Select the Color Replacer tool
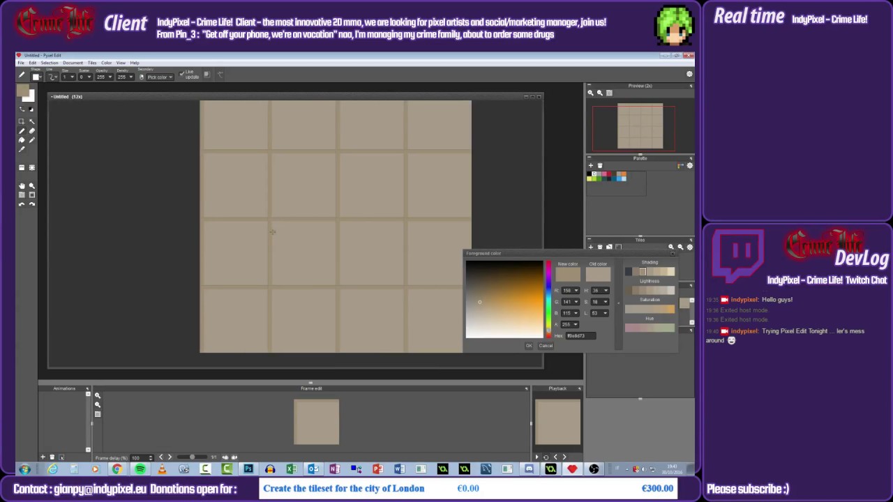Image resolution: width=893 pixels, height=502 pixels. click(32, 140)
